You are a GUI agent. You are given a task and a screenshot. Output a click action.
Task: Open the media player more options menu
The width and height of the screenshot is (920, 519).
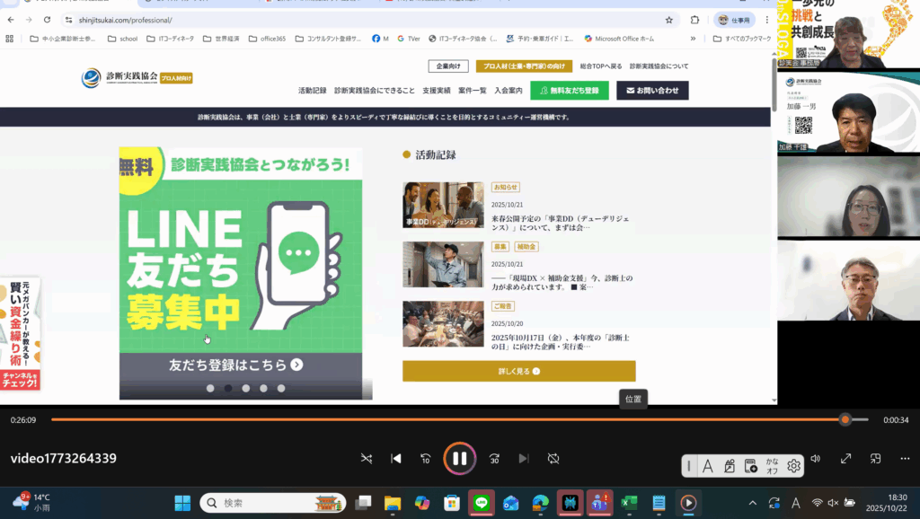tap(905, 459)
